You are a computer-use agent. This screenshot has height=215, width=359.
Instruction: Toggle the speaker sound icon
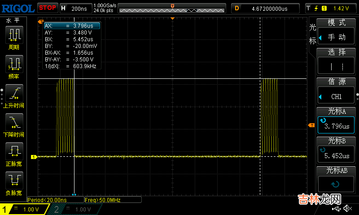point(348,209)
